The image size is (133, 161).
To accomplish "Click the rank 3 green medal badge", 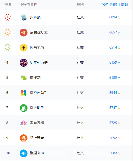I will coord(8,48).
